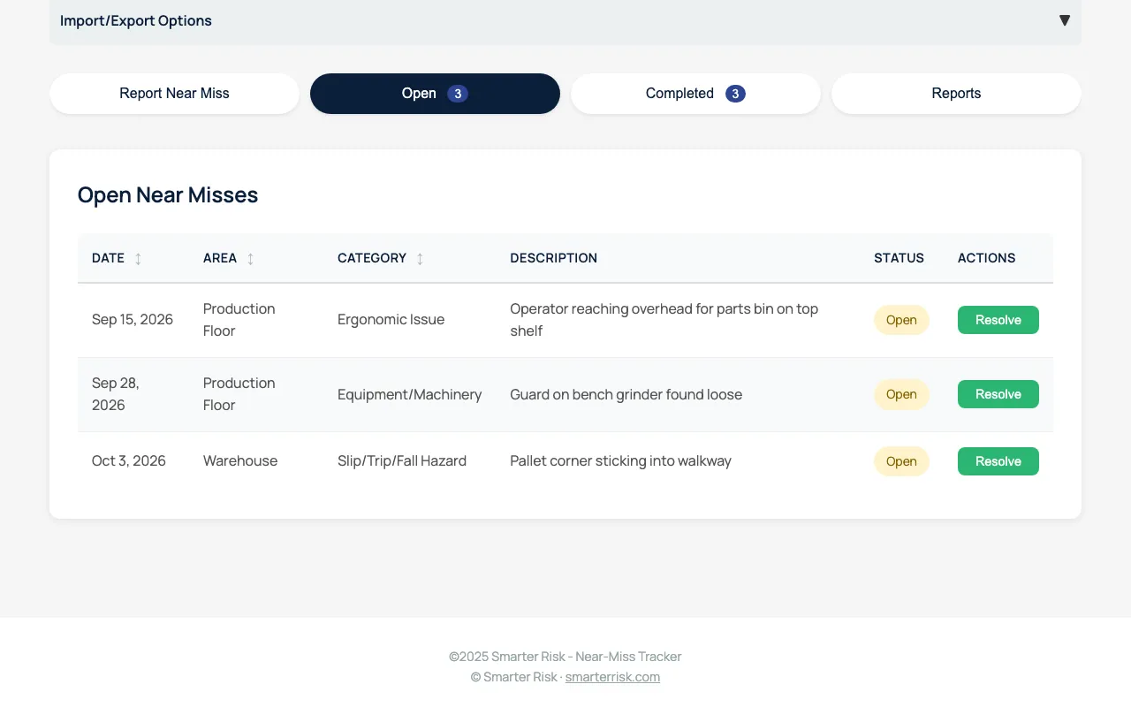This screenshot has width=1131, height=707.
Task: Click the "Operator reaching overhead" description text
Action: tap(664, 320)
